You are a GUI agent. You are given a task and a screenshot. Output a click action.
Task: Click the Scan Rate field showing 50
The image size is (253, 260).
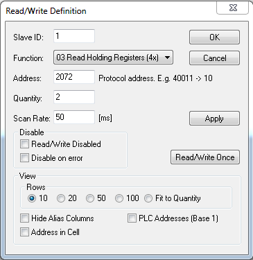pos(74,117)
